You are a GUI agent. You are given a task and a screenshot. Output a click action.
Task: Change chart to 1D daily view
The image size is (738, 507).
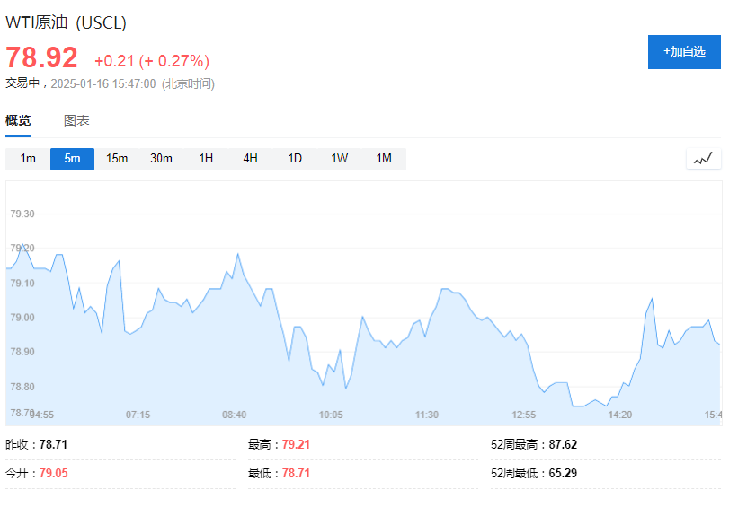point(295,159)
